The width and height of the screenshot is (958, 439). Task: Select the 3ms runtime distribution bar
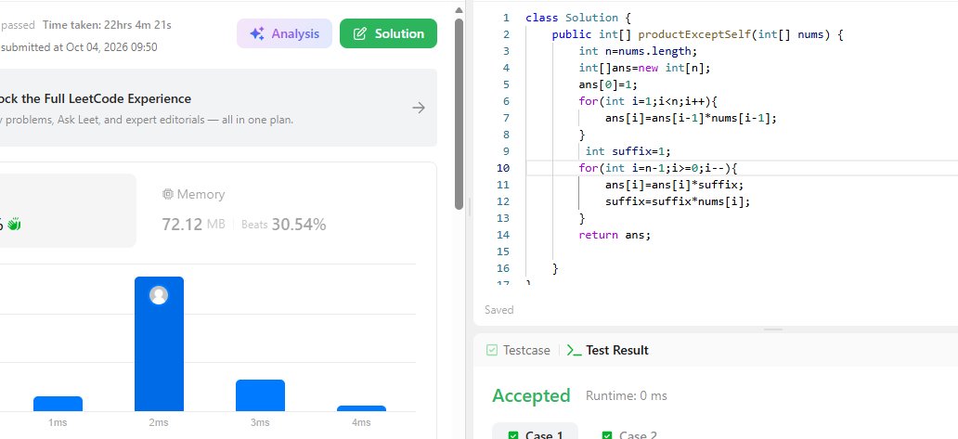260,395
